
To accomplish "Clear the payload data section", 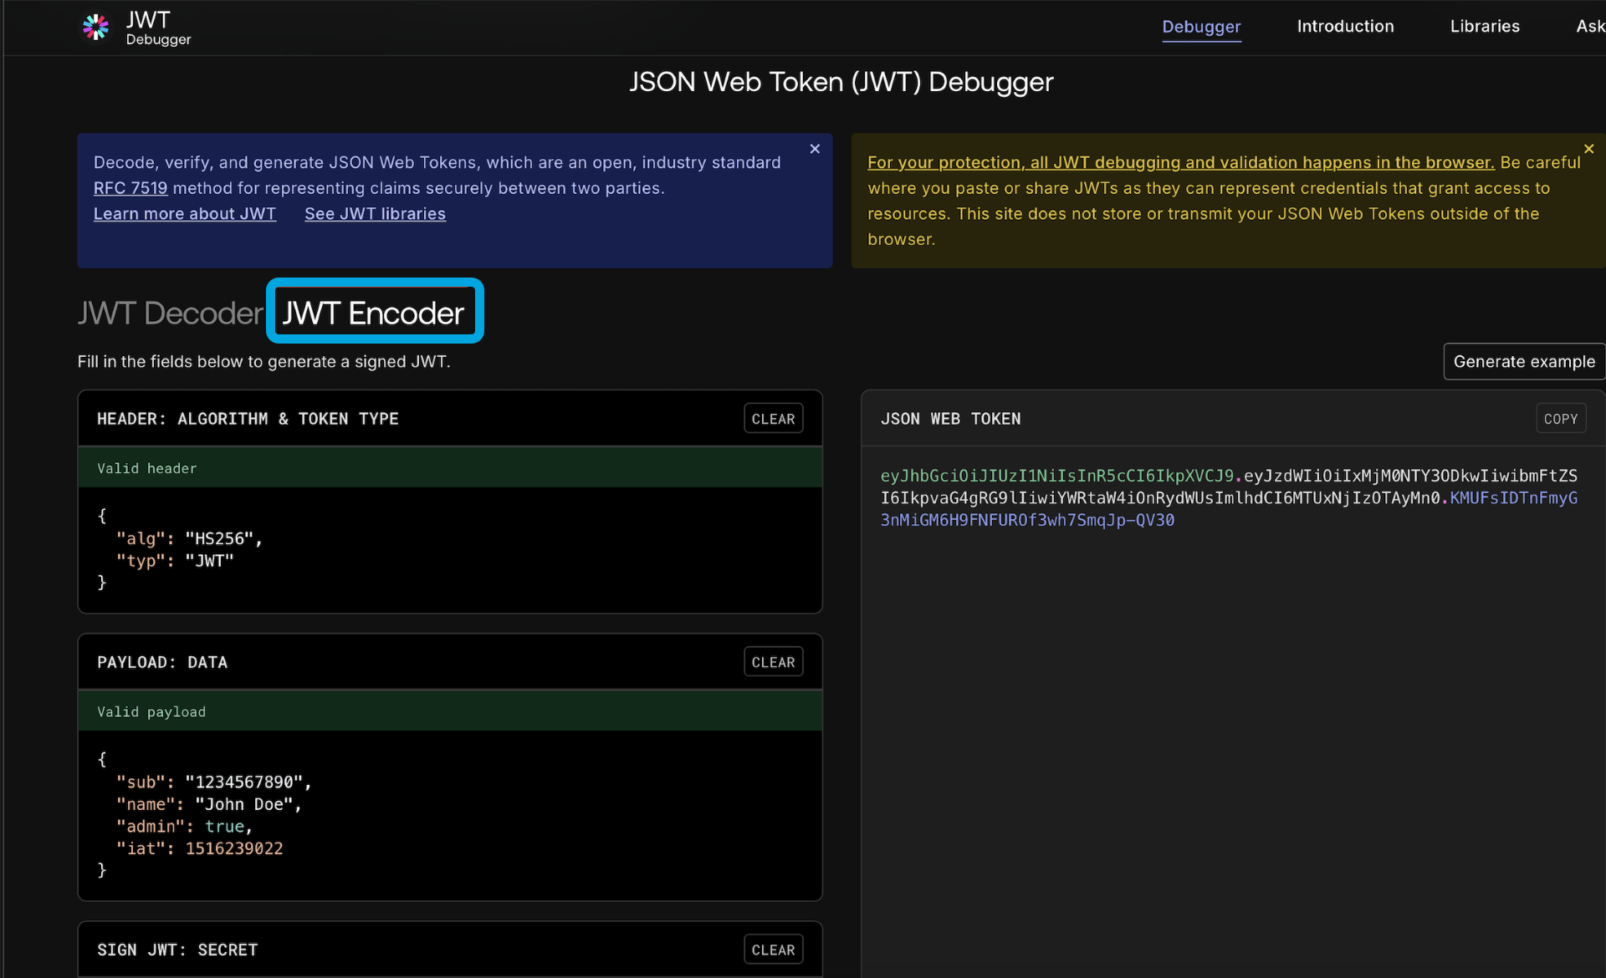I will (773, 662).
